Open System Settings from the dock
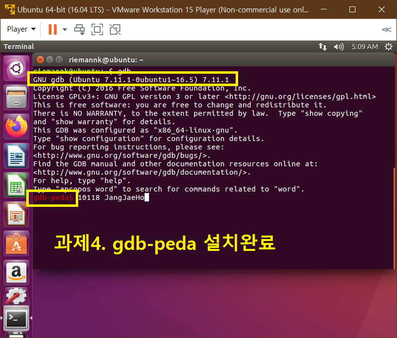Screen dimensions: 397x338 [16, 296]
